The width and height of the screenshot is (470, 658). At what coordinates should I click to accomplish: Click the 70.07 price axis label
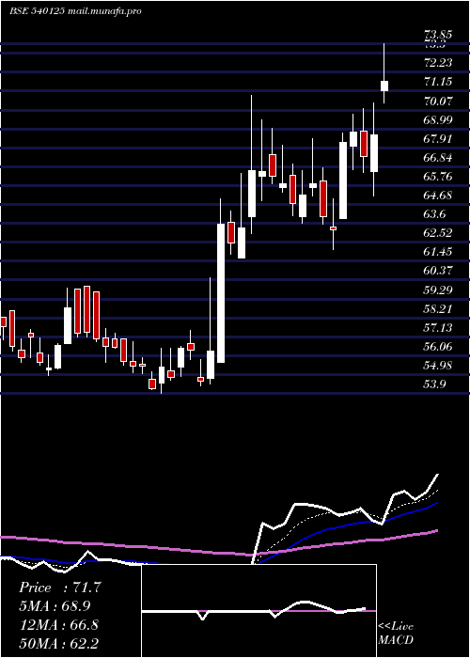(x=439, y=102)
